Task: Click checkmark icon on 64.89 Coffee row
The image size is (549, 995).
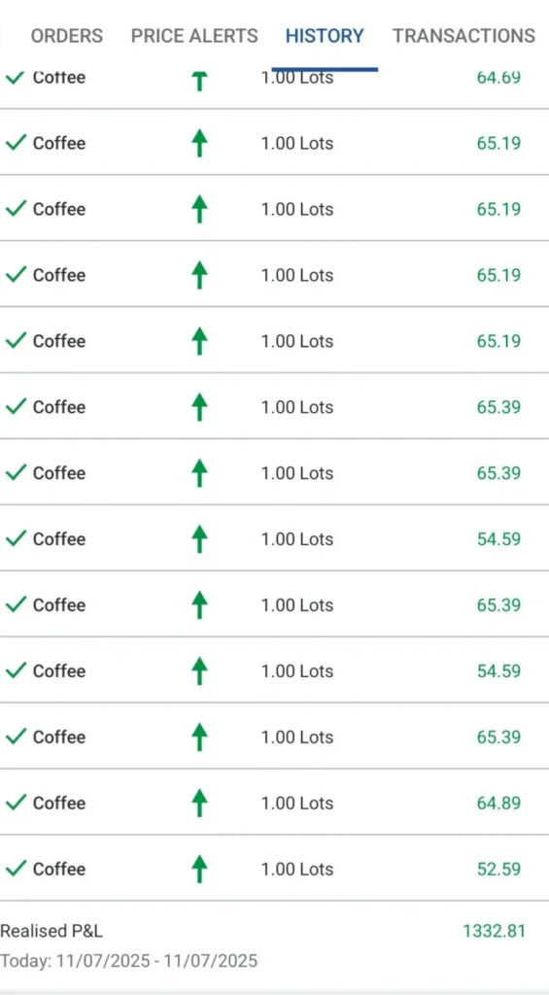Action: coord(16,803)
